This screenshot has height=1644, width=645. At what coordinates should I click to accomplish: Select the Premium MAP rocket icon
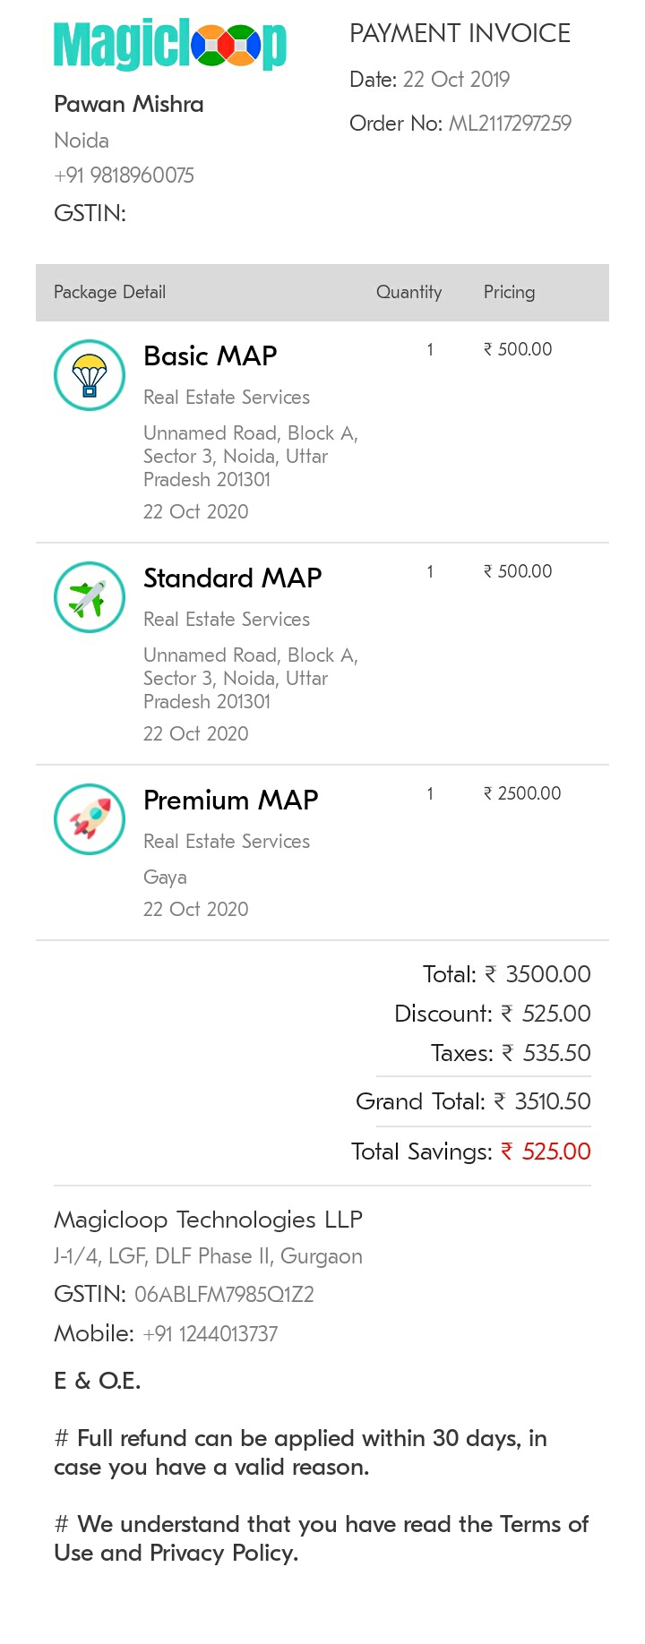[x=90, y=819]
